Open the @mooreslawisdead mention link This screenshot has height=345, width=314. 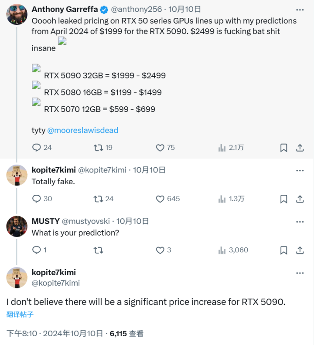tap(82, 130)
